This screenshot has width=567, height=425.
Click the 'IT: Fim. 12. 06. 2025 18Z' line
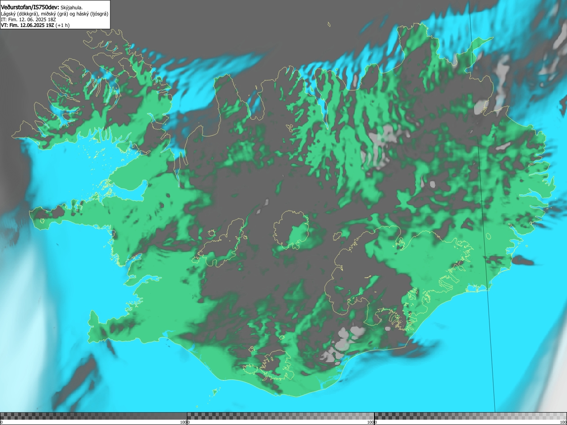pyautogui.click(x=28, y=19)
